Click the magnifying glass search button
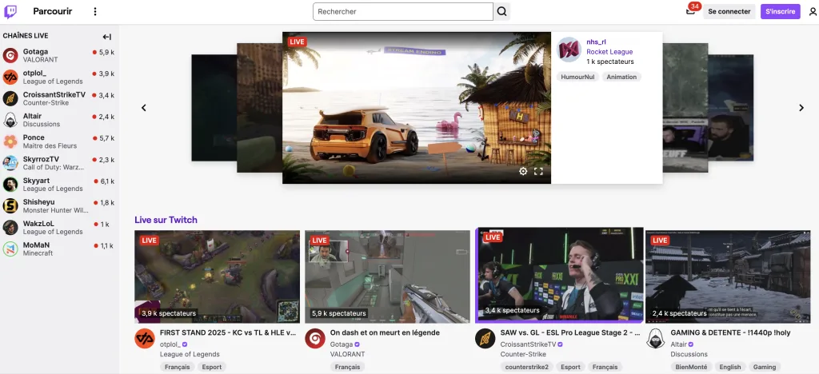Image resolution: width=819 pixels, height=374 pixels. point(502,12)
